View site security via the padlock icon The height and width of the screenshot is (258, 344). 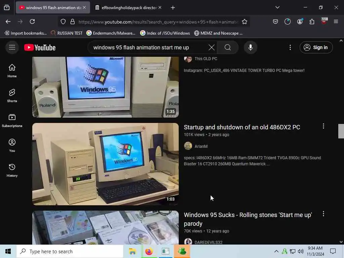click(73, 21)
